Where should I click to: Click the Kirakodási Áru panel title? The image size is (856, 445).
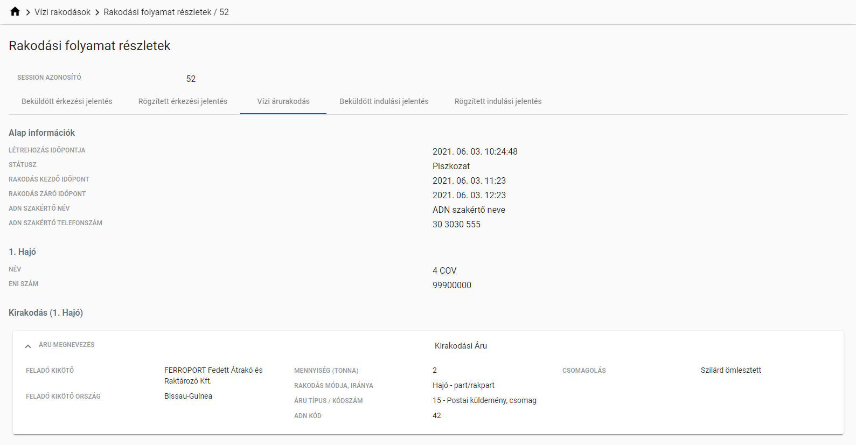click(x=461, y=346)
